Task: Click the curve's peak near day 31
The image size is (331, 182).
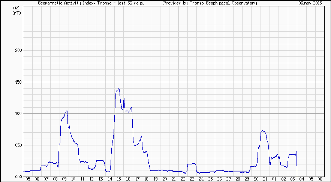Action: (263, 130)
